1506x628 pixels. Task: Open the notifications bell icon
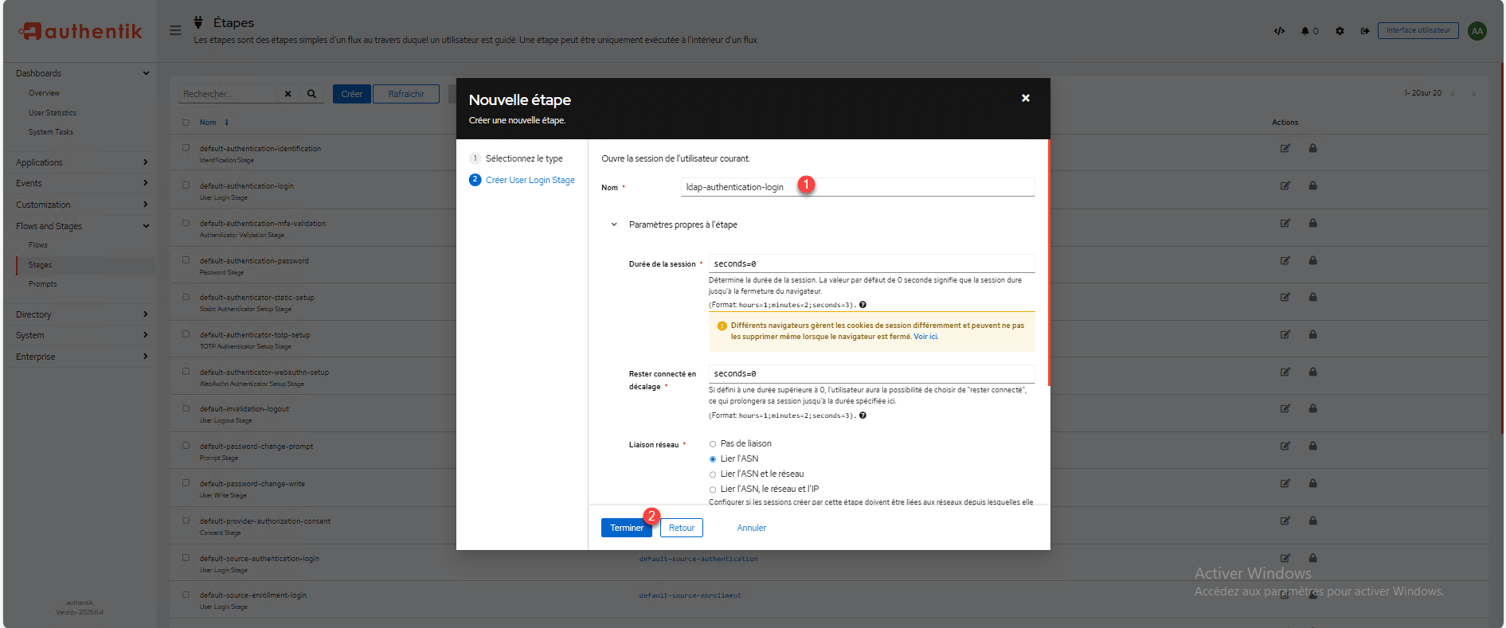1305,31
